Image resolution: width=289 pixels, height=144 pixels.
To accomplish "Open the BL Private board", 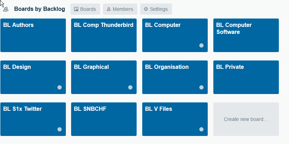I will coord(246,77).
